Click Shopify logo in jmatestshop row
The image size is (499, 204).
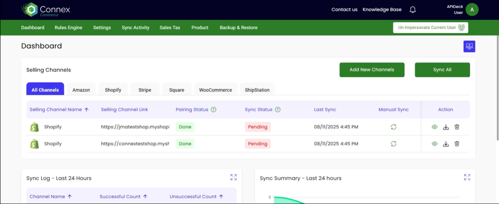(35, 127)
